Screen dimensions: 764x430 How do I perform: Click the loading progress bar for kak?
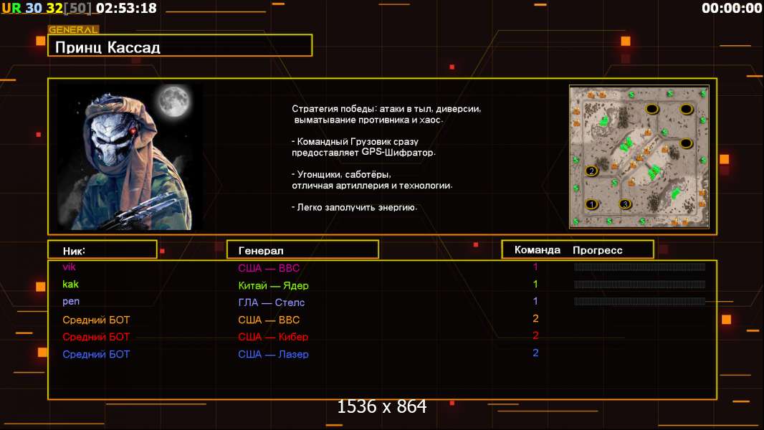639,285
